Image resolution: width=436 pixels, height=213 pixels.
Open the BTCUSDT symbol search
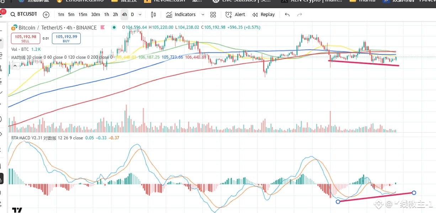(x=24, y=15)
